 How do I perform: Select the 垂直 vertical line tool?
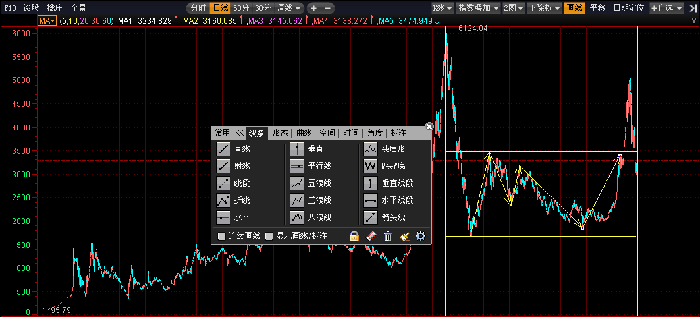[307, 149]
